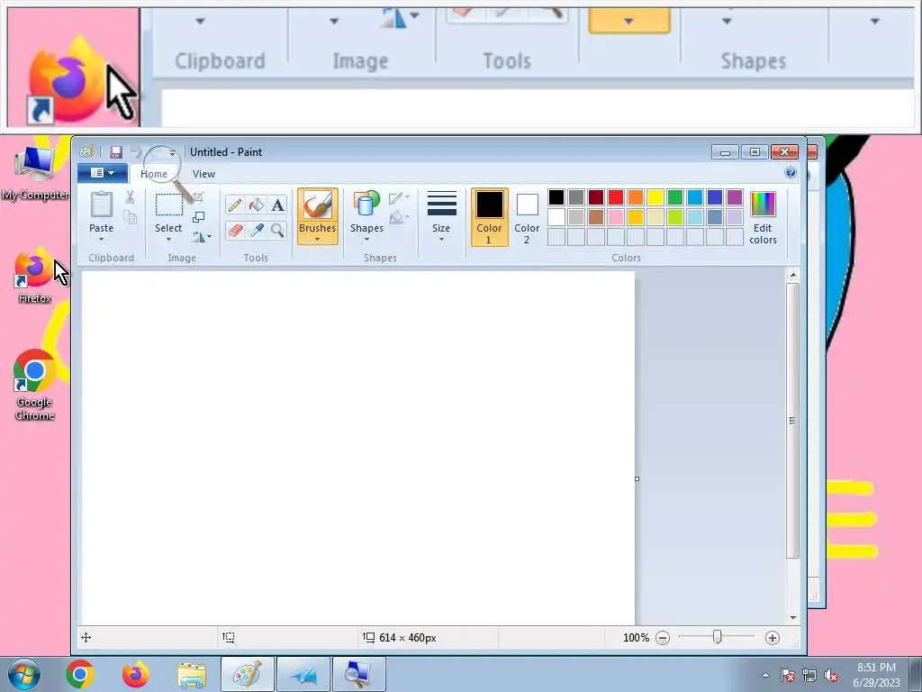Click the zoom slider handle
Viewport: 922px width, 692px height.
[718, 637]
